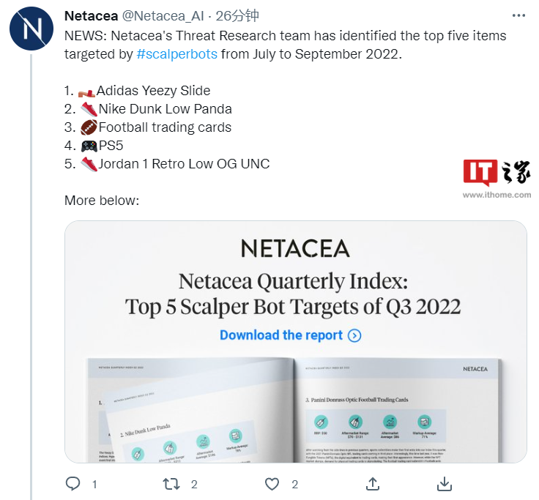This screenshot has height=500, width=539.
Task: Open the #scalperbots hashtag link
Action: click(x=177, y=54)
